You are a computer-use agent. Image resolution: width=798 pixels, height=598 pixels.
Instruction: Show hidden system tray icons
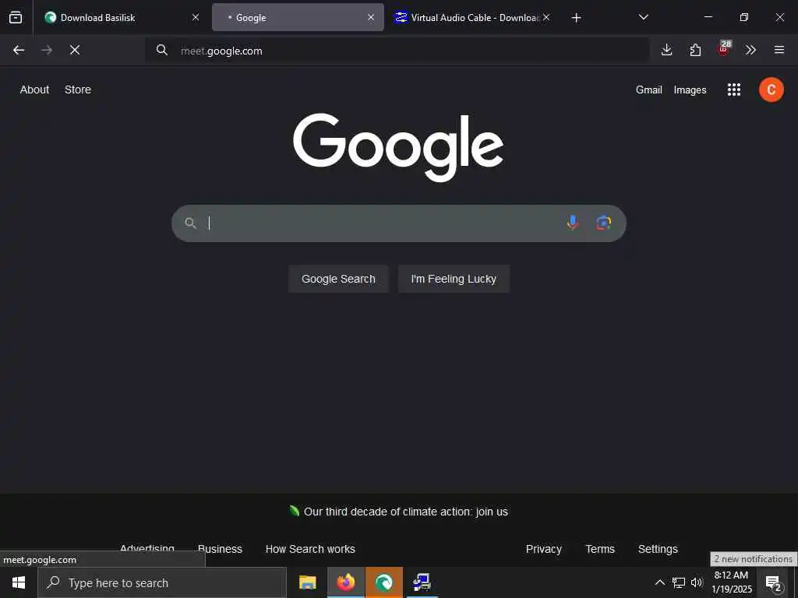click(659, 582)
